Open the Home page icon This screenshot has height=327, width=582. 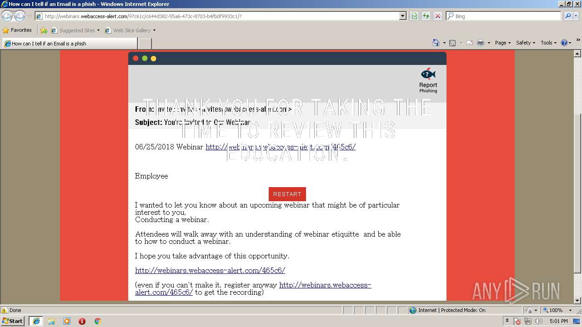click(436, 43)
